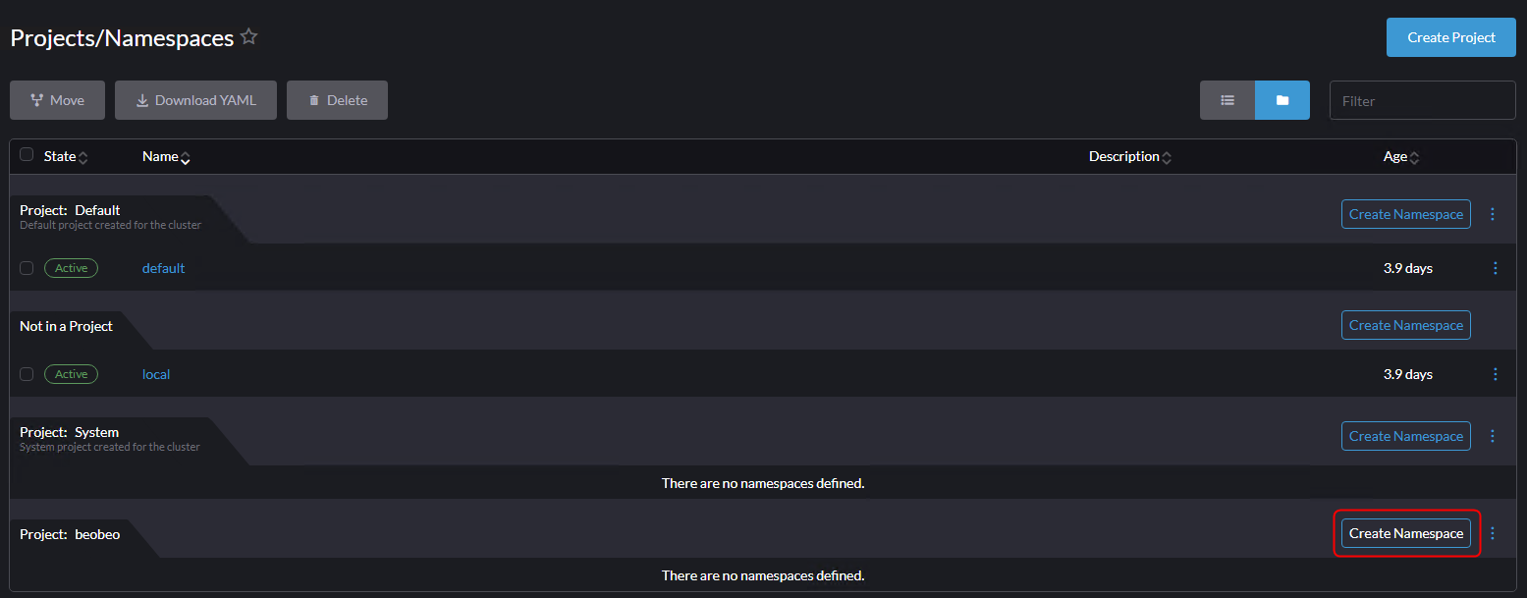Select the local namespace checkbox
This screenshot has height=598, width=1527.
27,374
